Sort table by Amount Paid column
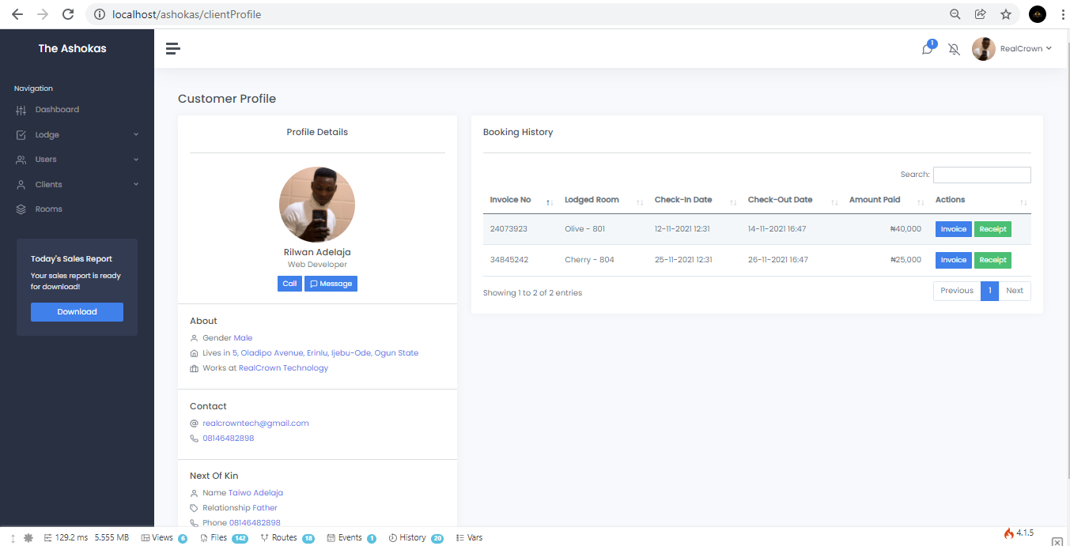This screenshot has height=546, width=1070. pyautogui.click(x=886, y=200)
